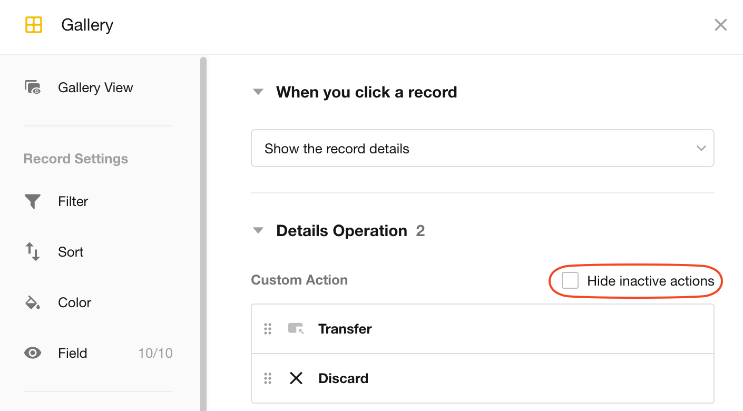Collapse the Details Operation section
Screen dimensions: 743x411
point(258,231)
